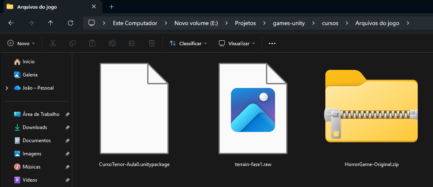The image size is (433, 187).
Task: Expand chevron after Este Computador breadcrumb
Action: tap(166, 23)
